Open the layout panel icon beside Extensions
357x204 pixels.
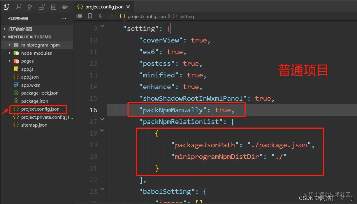tap(54, 7)
